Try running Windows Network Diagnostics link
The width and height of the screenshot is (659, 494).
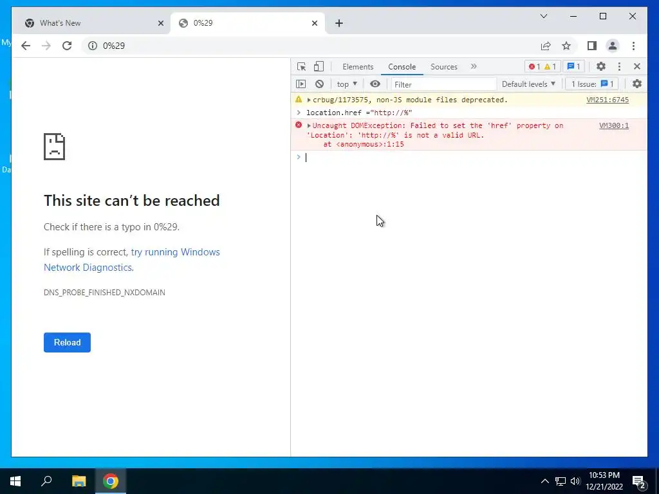point(132,260)
